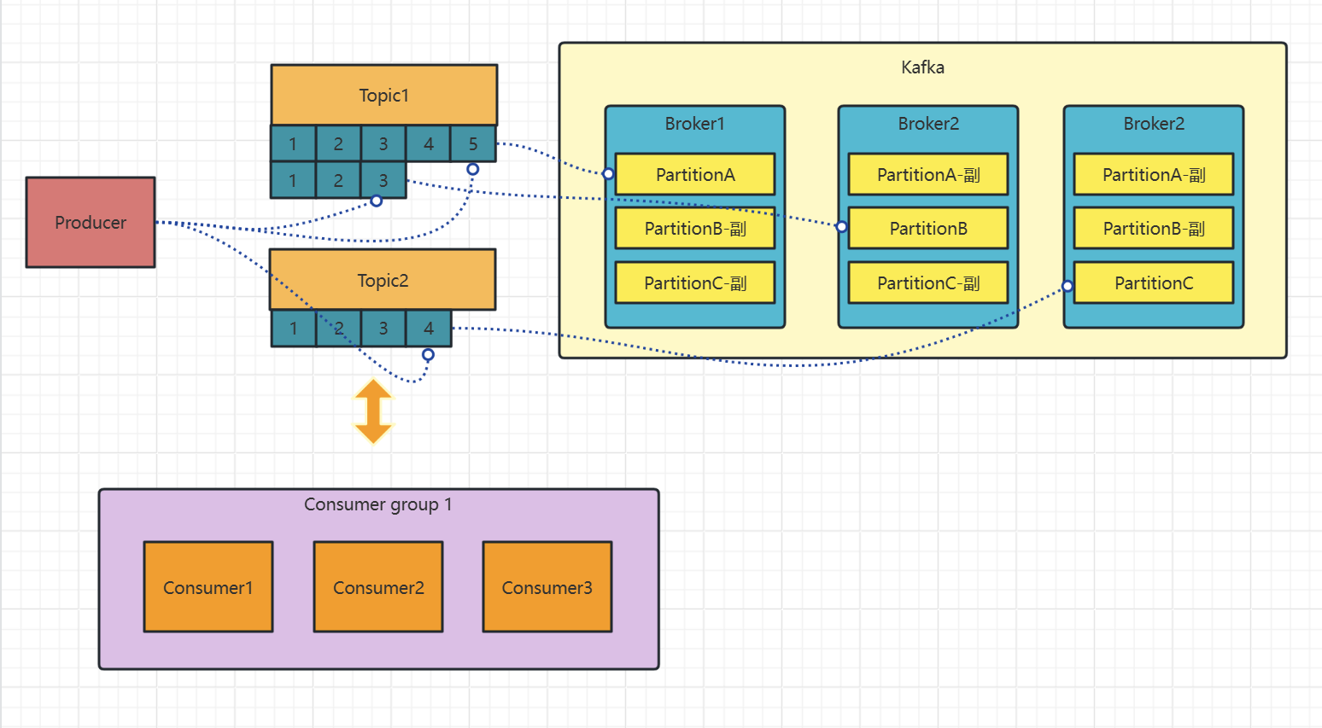
Task: Select the PartitionB box in middle broker
Action: coord(928,228)
